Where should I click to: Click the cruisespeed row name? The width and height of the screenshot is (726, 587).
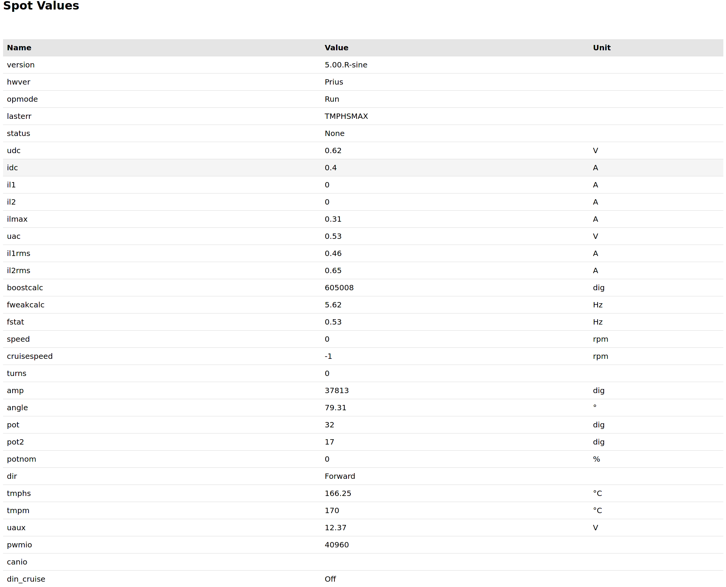[x=30, y=356]
